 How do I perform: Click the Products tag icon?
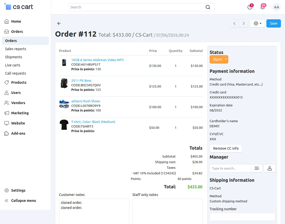(x=7, y=82)
